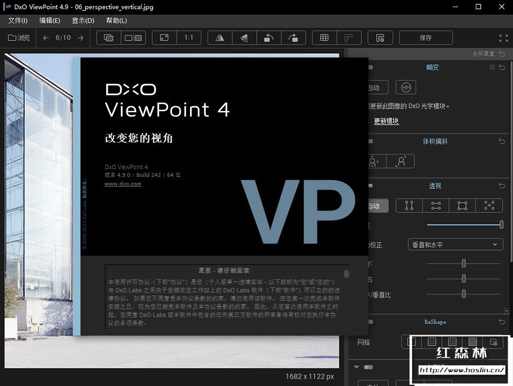Open the 文件(I) menu

[x=18, y=21]
